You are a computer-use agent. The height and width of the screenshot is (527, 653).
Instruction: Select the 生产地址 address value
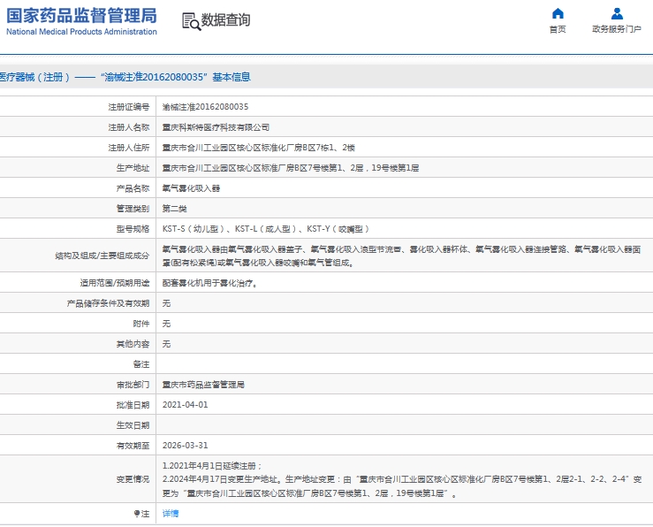(x=291, y=168)
